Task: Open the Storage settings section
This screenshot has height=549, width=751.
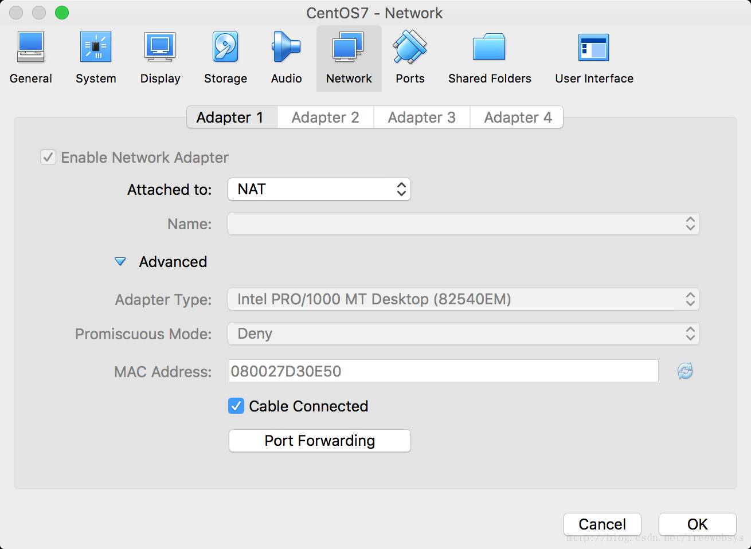Action: pos(225,58)
